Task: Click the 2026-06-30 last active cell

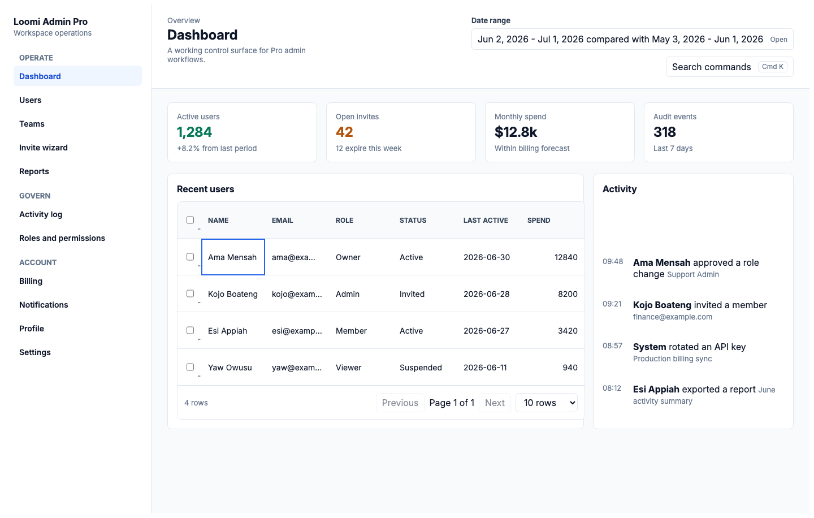Action: [x=488, y=257]
